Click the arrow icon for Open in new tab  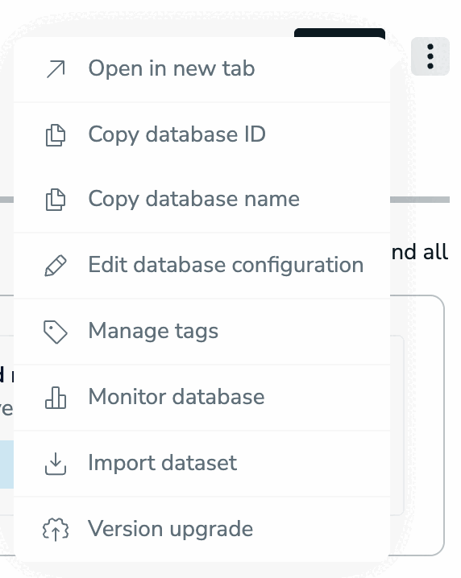(x=56, y=69)
